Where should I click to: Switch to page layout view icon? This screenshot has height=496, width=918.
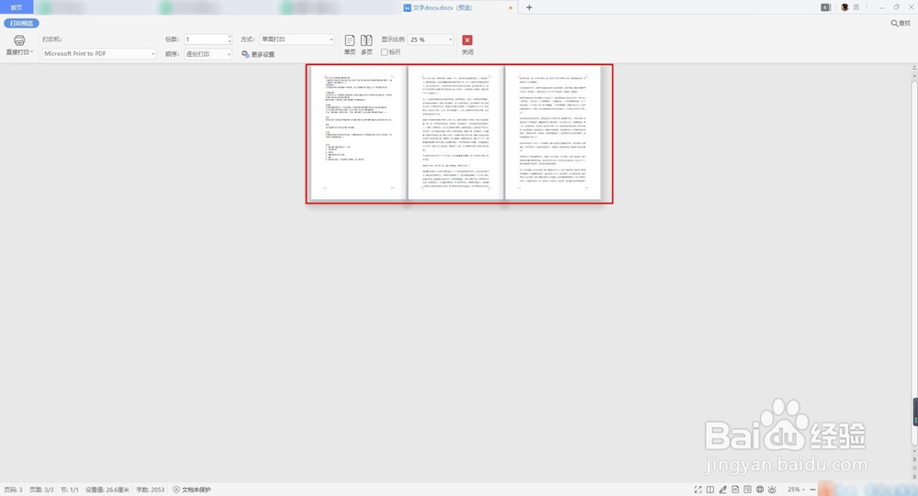pyautogui.click(x=735, y=490)
